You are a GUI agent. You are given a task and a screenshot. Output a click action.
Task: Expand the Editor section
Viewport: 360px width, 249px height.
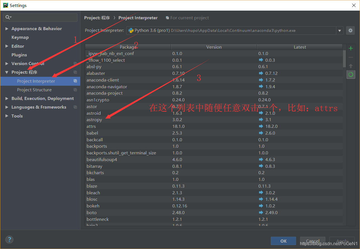[x=7, y=46]
